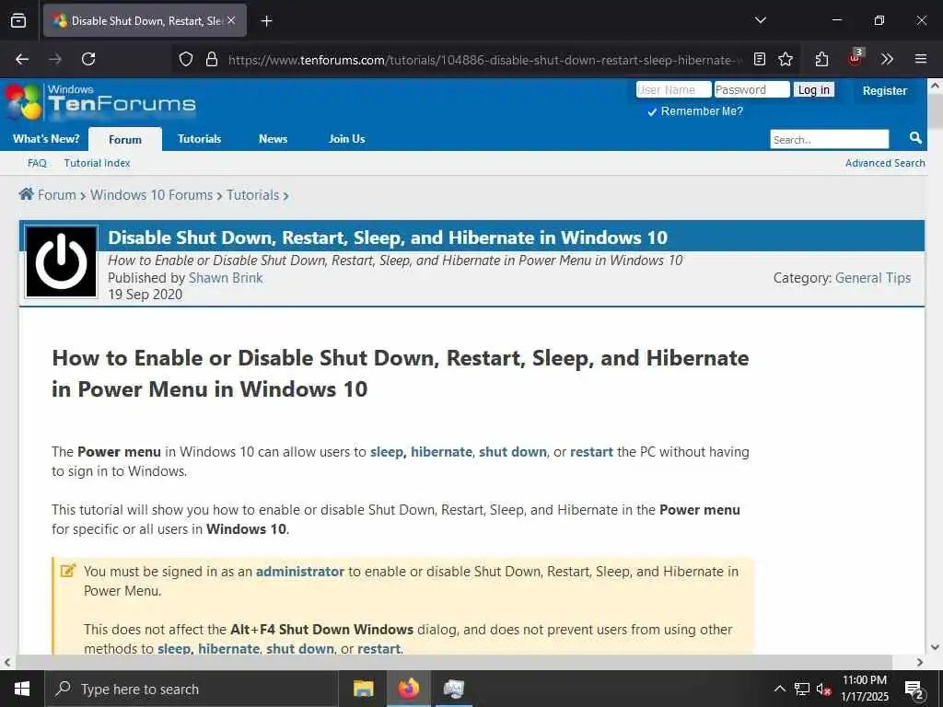The height and width of the screenshot is (707, 943).
Task: Follow the shut down link in the first paragraph
Action: (x=513, y=452)
